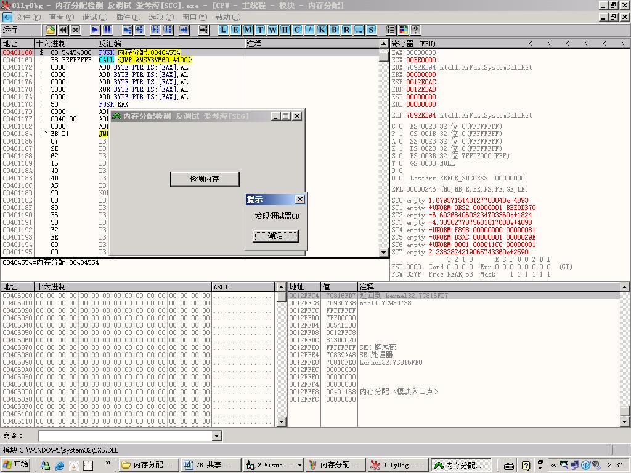The width and height of the screenshot is (631, 473).
Task: Select hex dump row 00406050
Action: coord(137,332)
